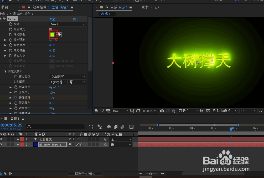Toggle the mask and shape path visibility icon
Screen dimensions: 264x178
pos(108,111)
